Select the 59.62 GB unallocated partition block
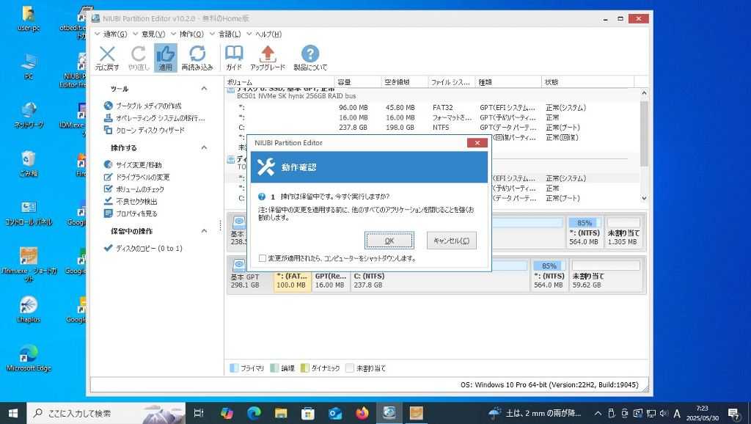The image size is (751, 424). pyautogui.click(x=606, y=275)
